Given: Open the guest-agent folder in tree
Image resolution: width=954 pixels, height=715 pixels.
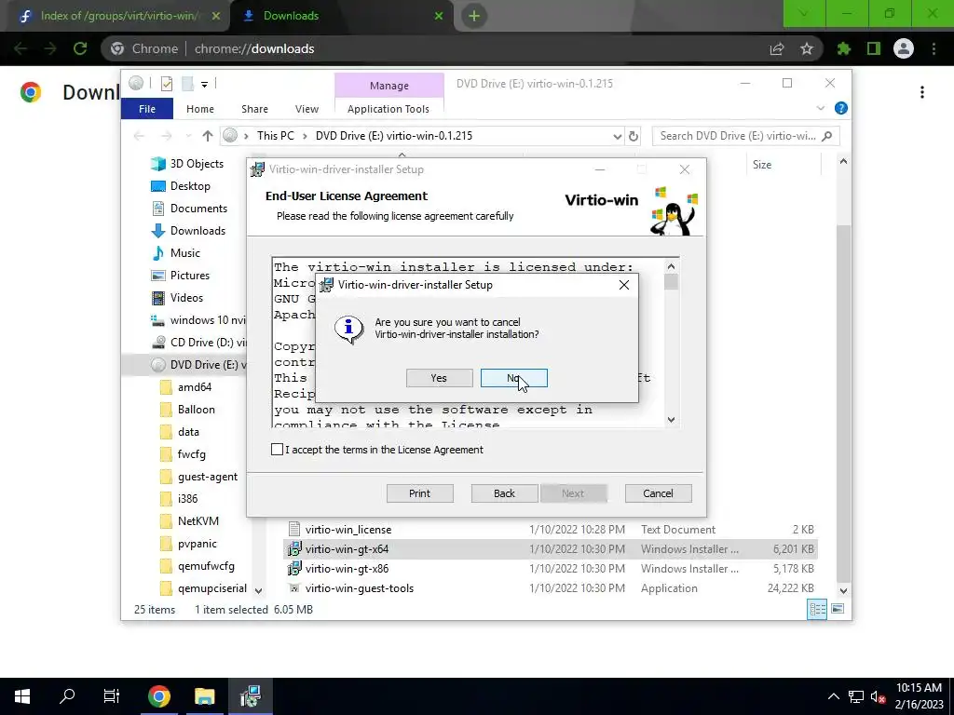Looking at the screenshot, I should (x=199, y=477).
